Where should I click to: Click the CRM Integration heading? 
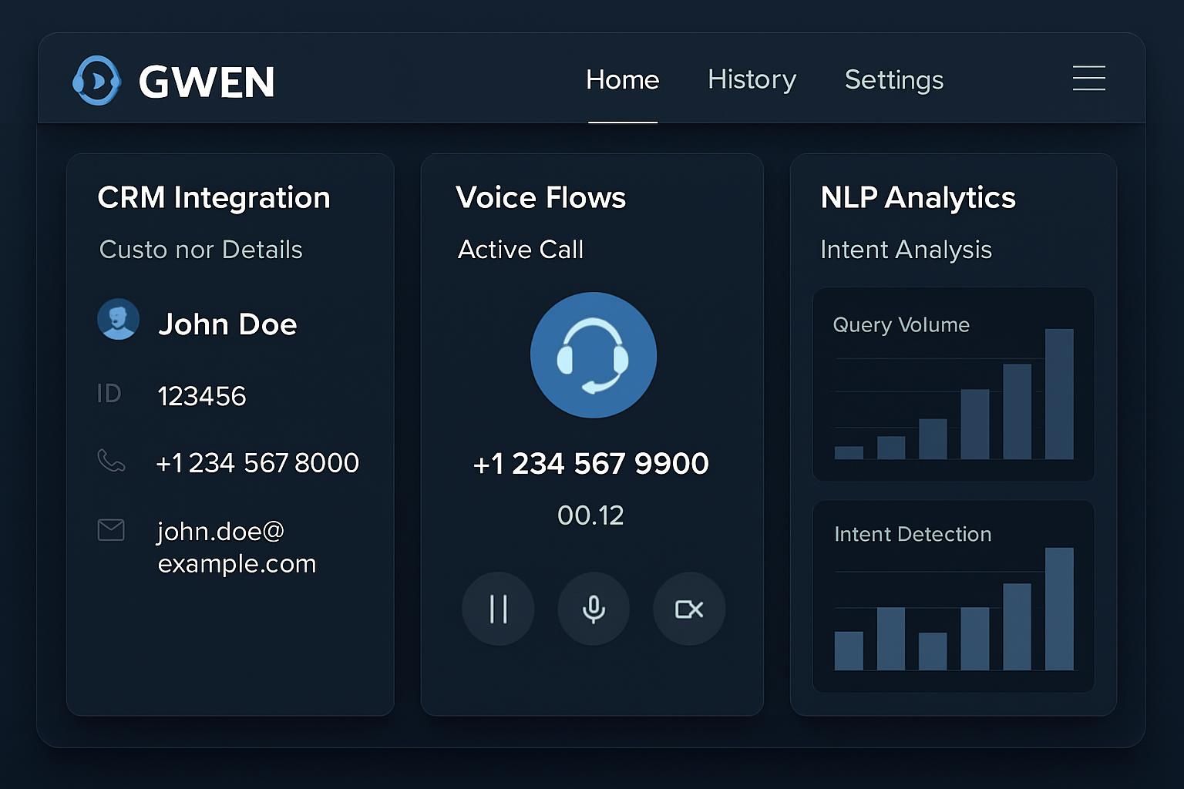coord(214,198)
